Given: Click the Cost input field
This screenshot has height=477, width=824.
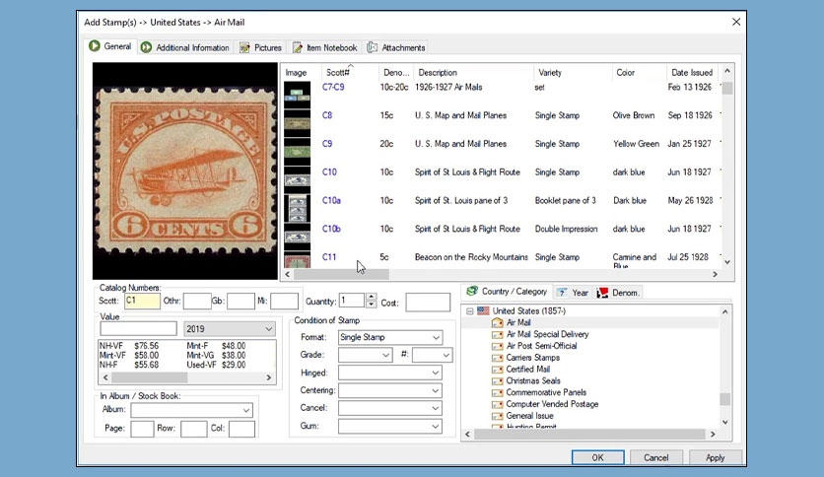Looking at the screenshot, I should coord(428,303).
